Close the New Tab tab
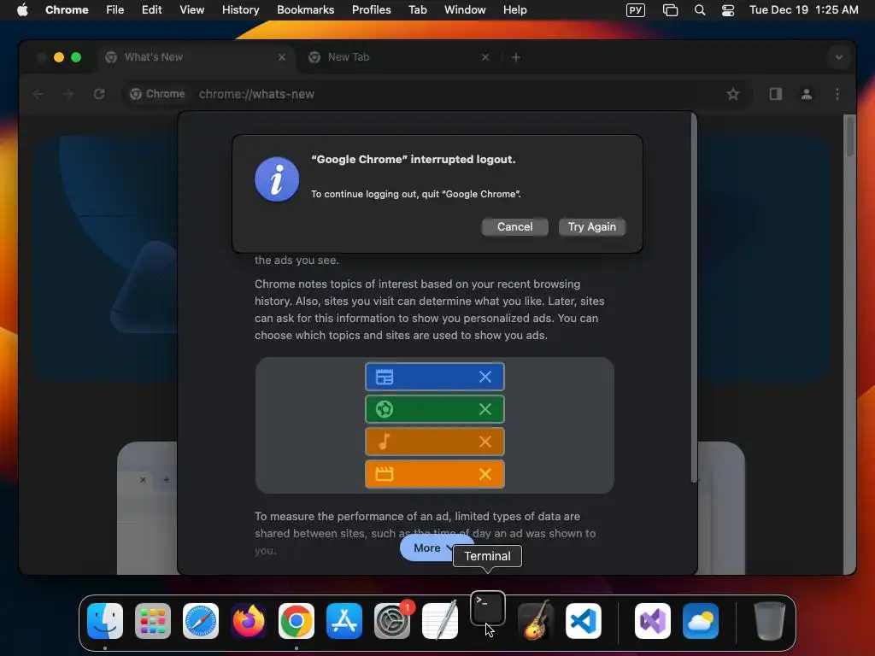The width and height of the screenshot is (875, 656). (x=485, y=57)
